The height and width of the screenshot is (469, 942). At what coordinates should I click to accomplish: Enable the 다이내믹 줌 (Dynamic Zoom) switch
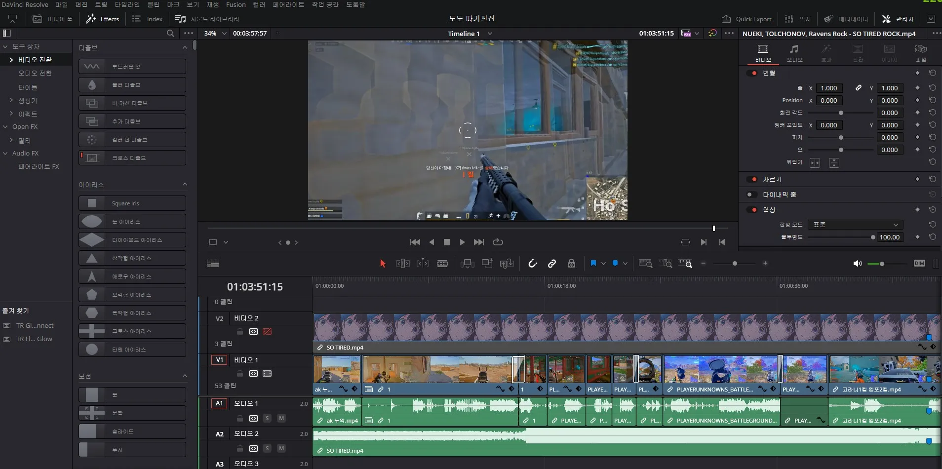(752, 195)
